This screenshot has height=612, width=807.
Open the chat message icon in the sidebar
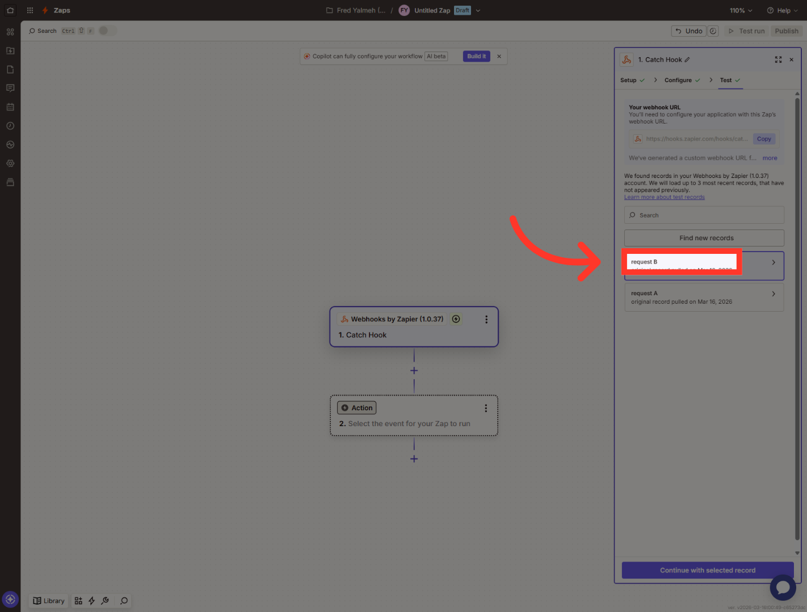point(10,88)
